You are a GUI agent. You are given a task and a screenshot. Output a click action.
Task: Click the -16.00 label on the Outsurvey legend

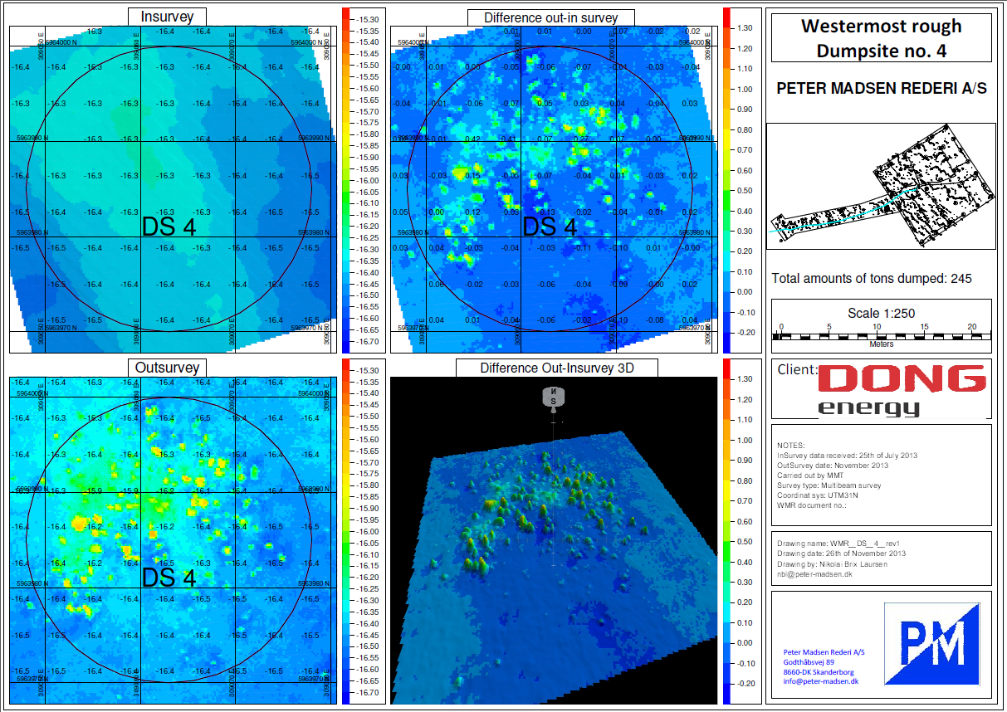(x=368, y=531)
